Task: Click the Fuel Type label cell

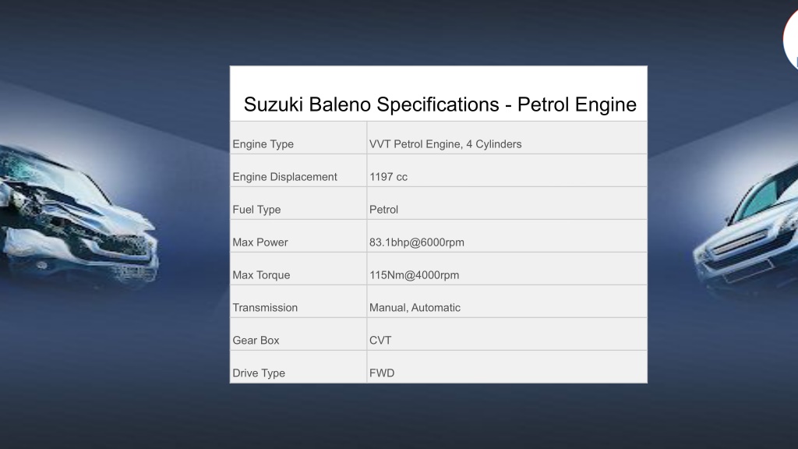Action: (x=298, y=203)
